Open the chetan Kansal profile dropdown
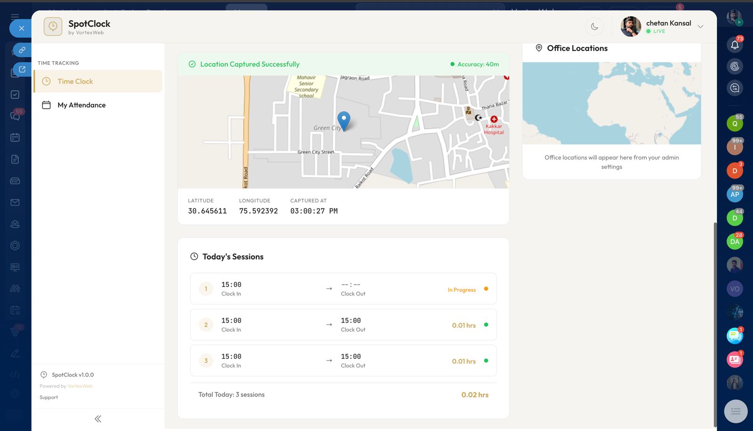The height and width of the screenshot is (431, 753). coord(700,27)
